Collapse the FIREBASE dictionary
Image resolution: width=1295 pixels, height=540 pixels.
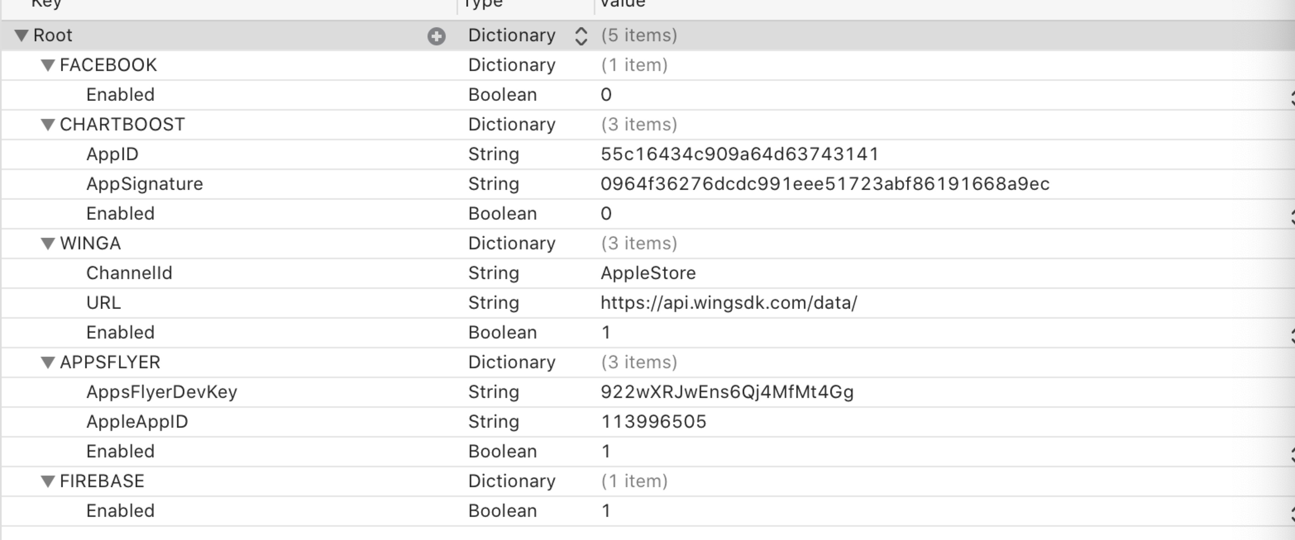click(x=48, y=481)
